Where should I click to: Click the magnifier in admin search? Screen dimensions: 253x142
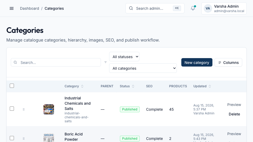pyautogui.click(x=131, y=8)
